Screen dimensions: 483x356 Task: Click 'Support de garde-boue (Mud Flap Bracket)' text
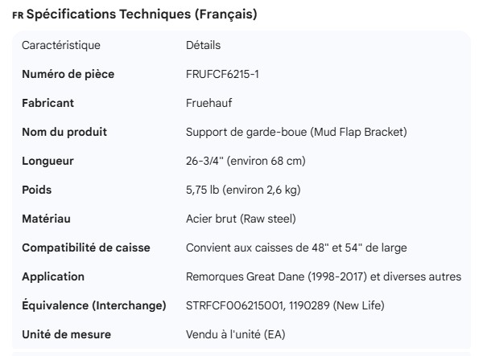click(x=296, y=132)
